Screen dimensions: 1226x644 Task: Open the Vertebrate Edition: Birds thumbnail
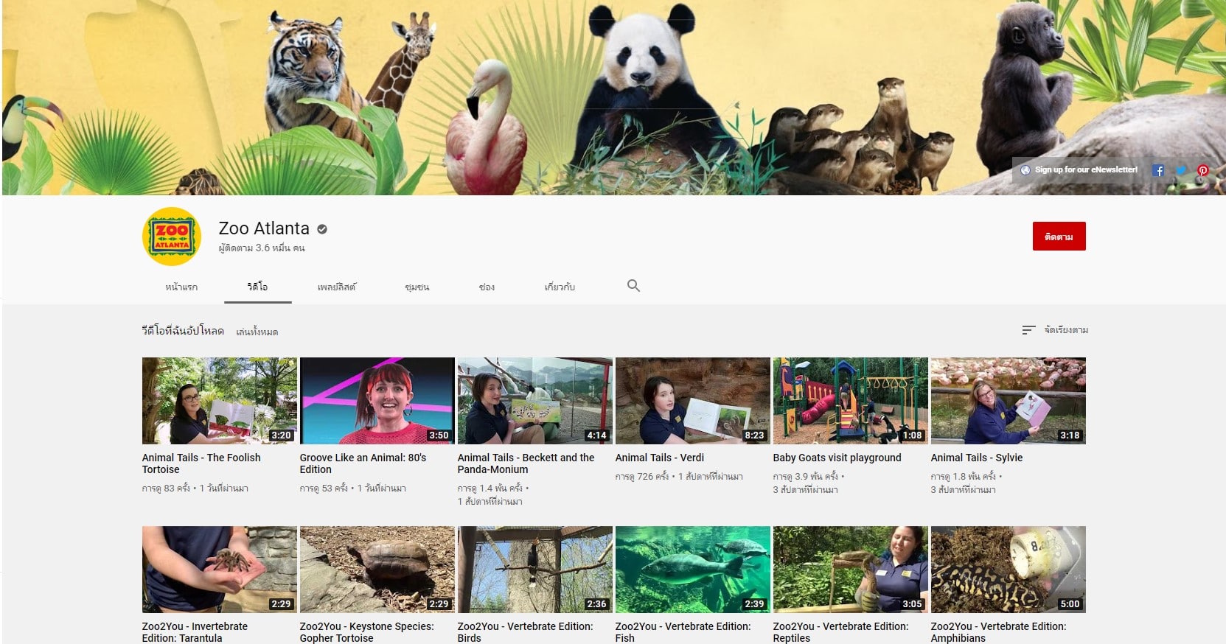point(535,570)
